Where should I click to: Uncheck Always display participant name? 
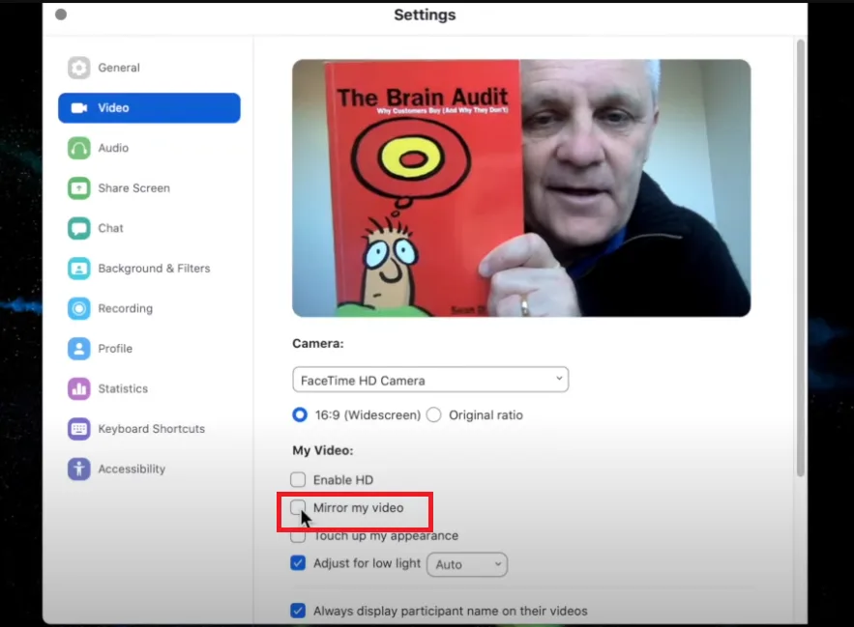(x=298, y=611)
